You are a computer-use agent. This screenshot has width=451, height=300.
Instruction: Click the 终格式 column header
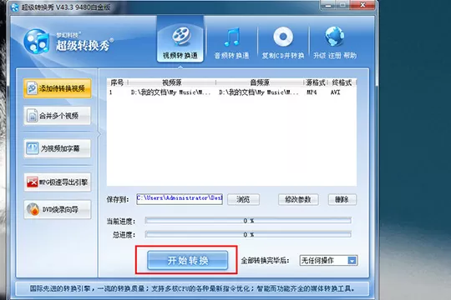[x=342, y=82]
